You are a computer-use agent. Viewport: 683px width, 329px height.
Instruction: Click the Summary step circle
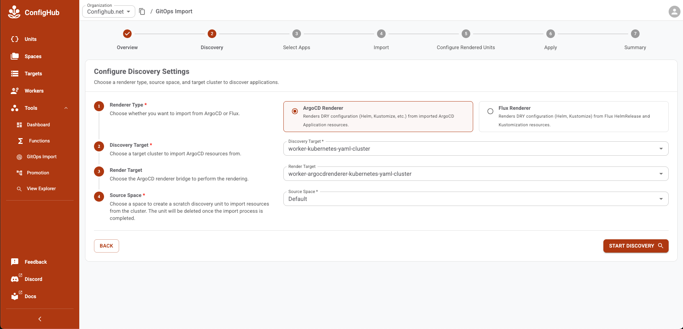pos(635,34)
